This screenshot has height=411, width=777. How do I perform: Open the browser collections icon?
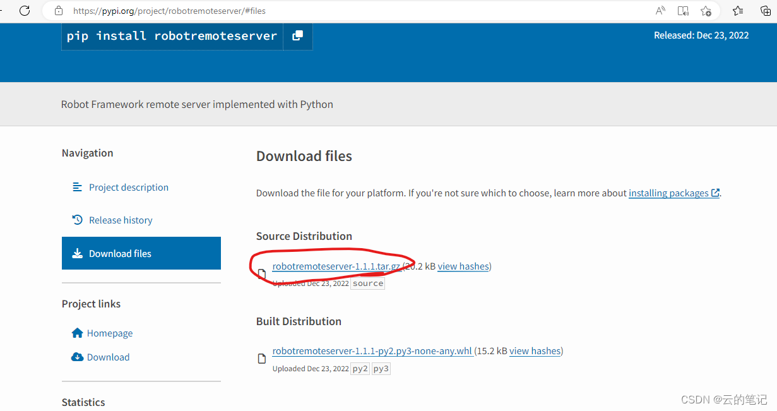point(765,11)
